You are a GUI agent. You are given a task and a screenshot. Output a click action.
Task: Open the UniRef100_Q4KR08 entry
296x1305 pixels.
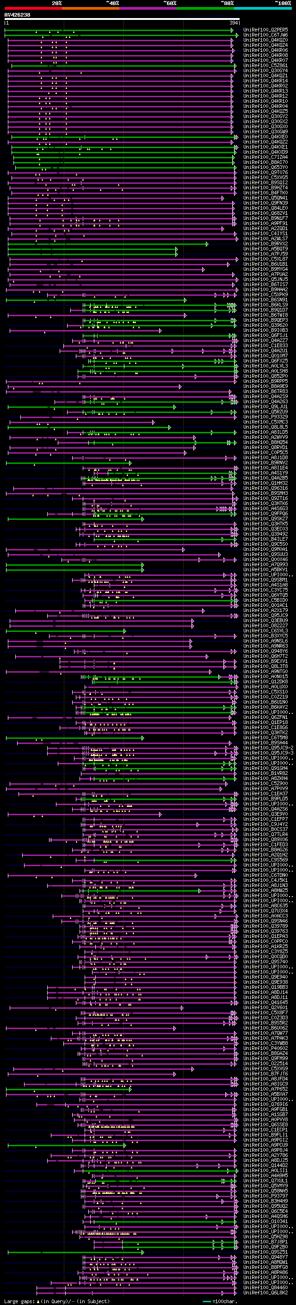pos(265,55)
